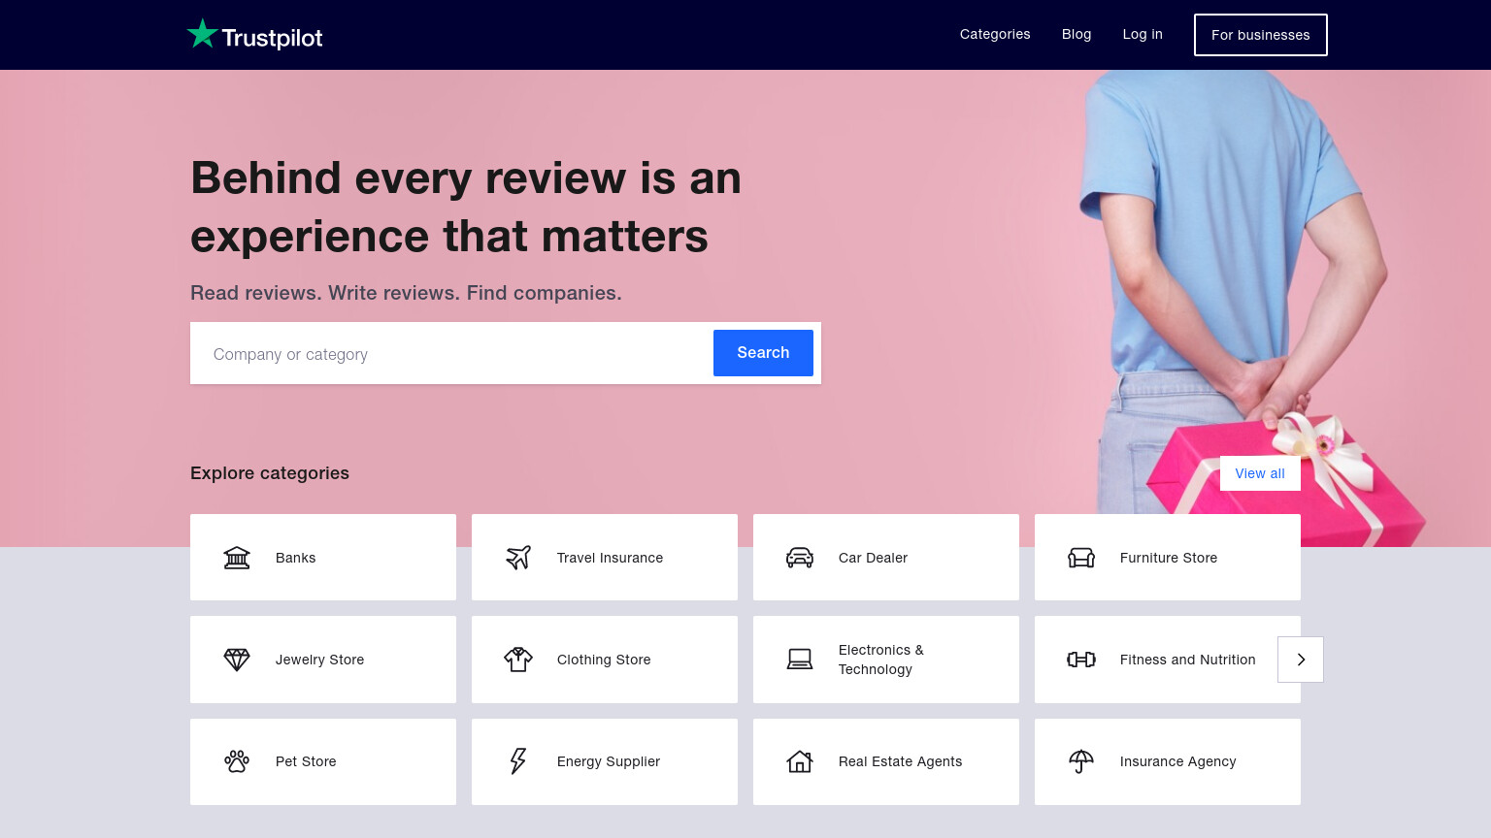The image size is (1491, 838).
Task: Click the Energy Supplier lightning icon
Action: (518, 761)
